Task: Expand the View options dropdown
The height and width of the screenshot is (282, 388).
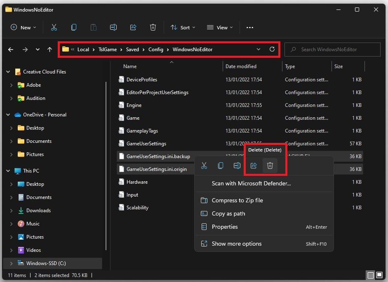Action: coord(220,27)
